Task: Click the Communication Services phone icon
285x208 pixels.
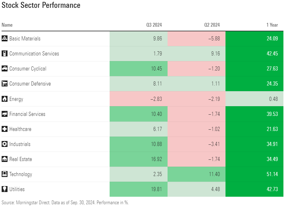Action: pyautogui.click(x=4, y=54)
